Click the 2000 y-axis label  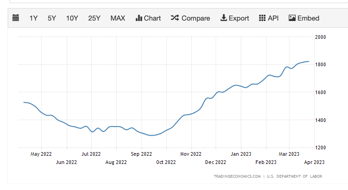click(320, 37)
